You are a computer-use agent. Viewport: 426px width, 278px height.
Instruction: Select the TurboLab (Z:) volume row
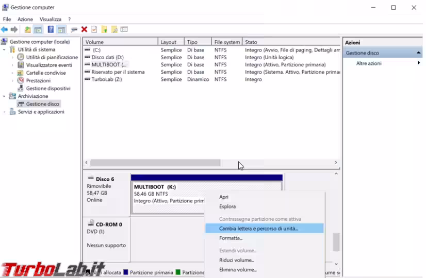[211, 79]
